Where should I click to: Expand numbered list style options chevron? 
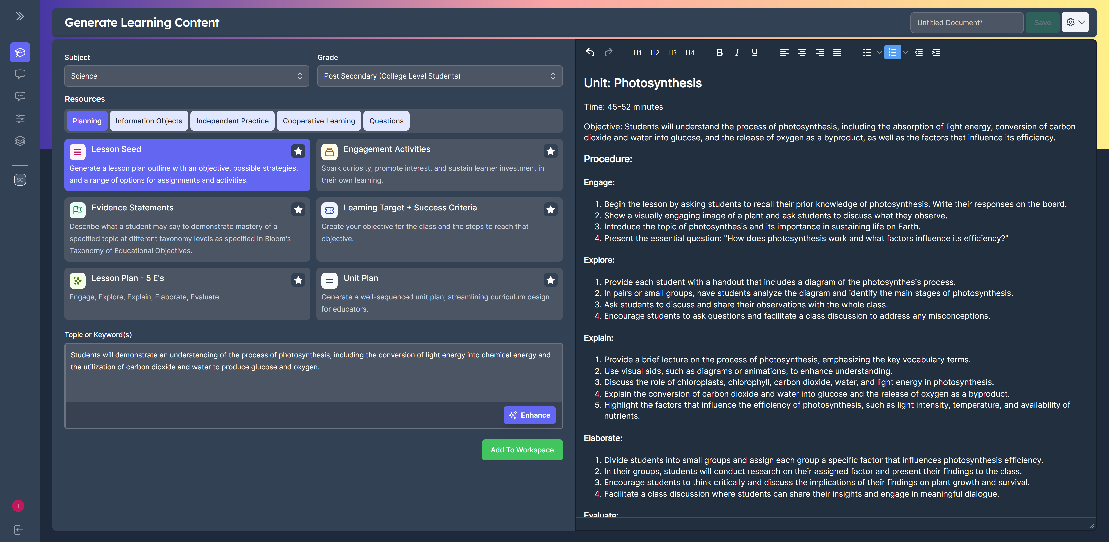pyautogui.click(x=905, y=53)
